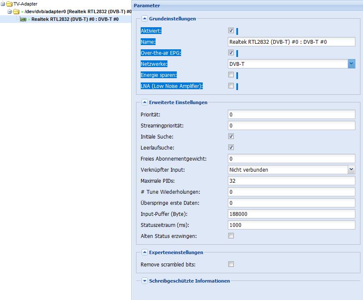Collapse the /dev/dvb/adapter0 tree node
This screenshot has width=363, height=300.
click(x=9, y=11)
